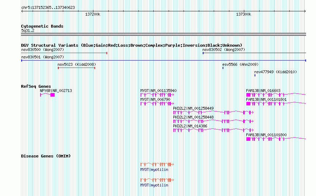Click the PKD2L2|NM_014386 transcript label
The width and height of the screenshot is (316, 196).
pyautogui.click(x=190, y=126)
